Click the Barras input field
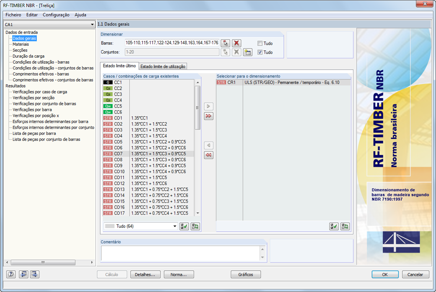 (171, 43)
